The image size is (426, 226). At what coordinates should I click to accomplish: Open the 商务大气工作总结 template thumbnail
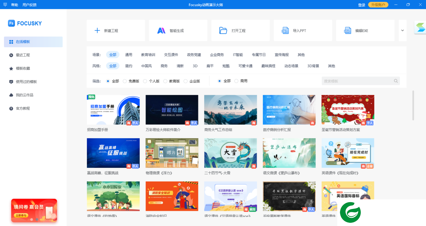point(230,110)
